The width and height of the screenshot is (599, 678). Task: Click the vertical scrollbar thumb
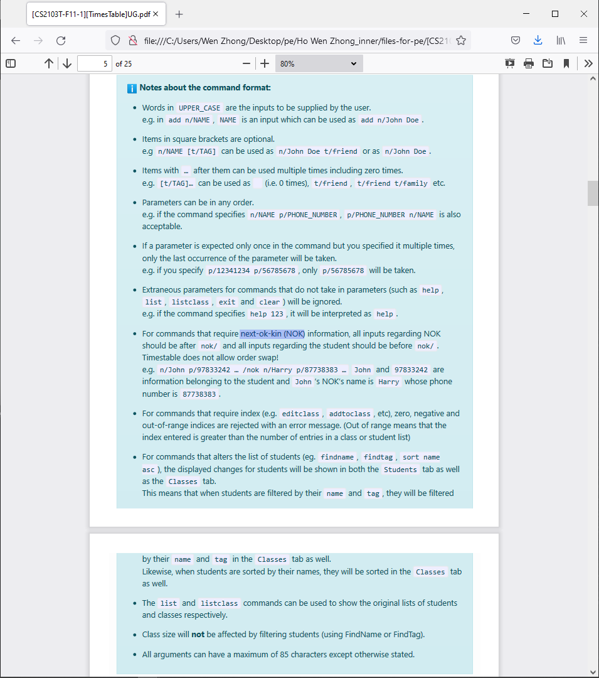(593, 194)
